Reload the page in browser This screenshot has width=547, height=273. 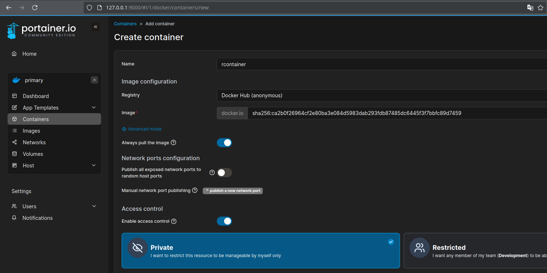35,7
